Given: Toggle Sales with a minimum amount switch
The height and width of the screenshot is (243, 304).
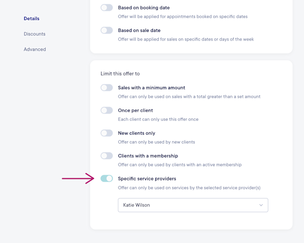Looking at the screenshot, I should tap(106, 87).
